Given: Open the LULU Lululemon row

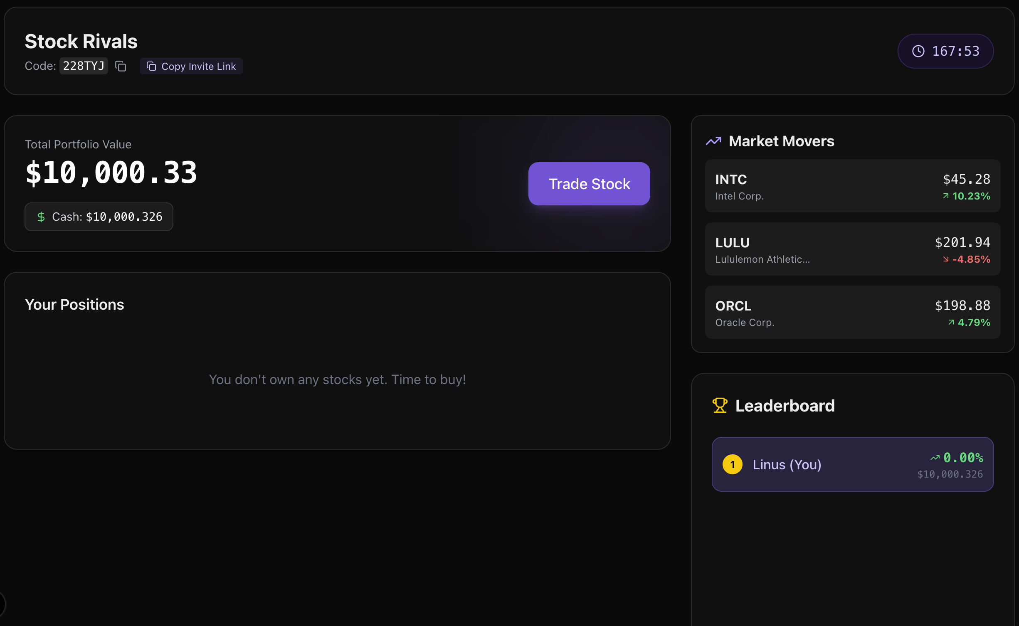Looking at the screenshot, I should pos(852,249).
